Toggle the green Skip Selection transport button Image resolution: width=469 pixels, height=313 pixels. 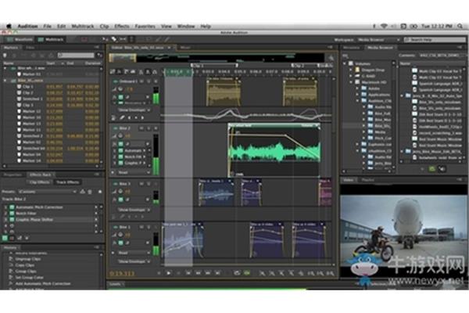(x=247, y=273)
